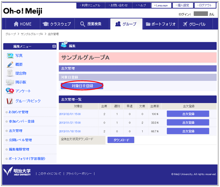Open 公開レベル管理 in the sidebar

coord(20,140)
